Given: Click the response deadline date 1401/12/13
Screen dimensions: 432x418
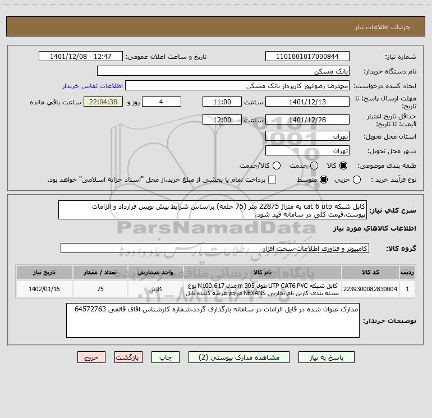Looking at the screenshot, I should click(x=307, y=102).
